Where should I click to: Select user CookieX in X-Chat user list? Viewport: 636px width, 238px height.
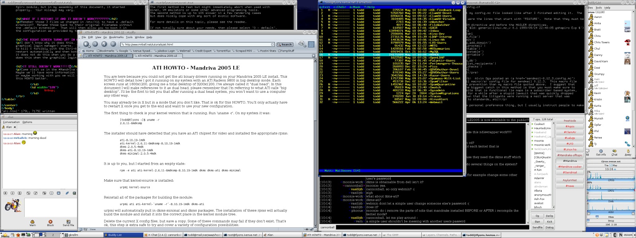(541, 124)
